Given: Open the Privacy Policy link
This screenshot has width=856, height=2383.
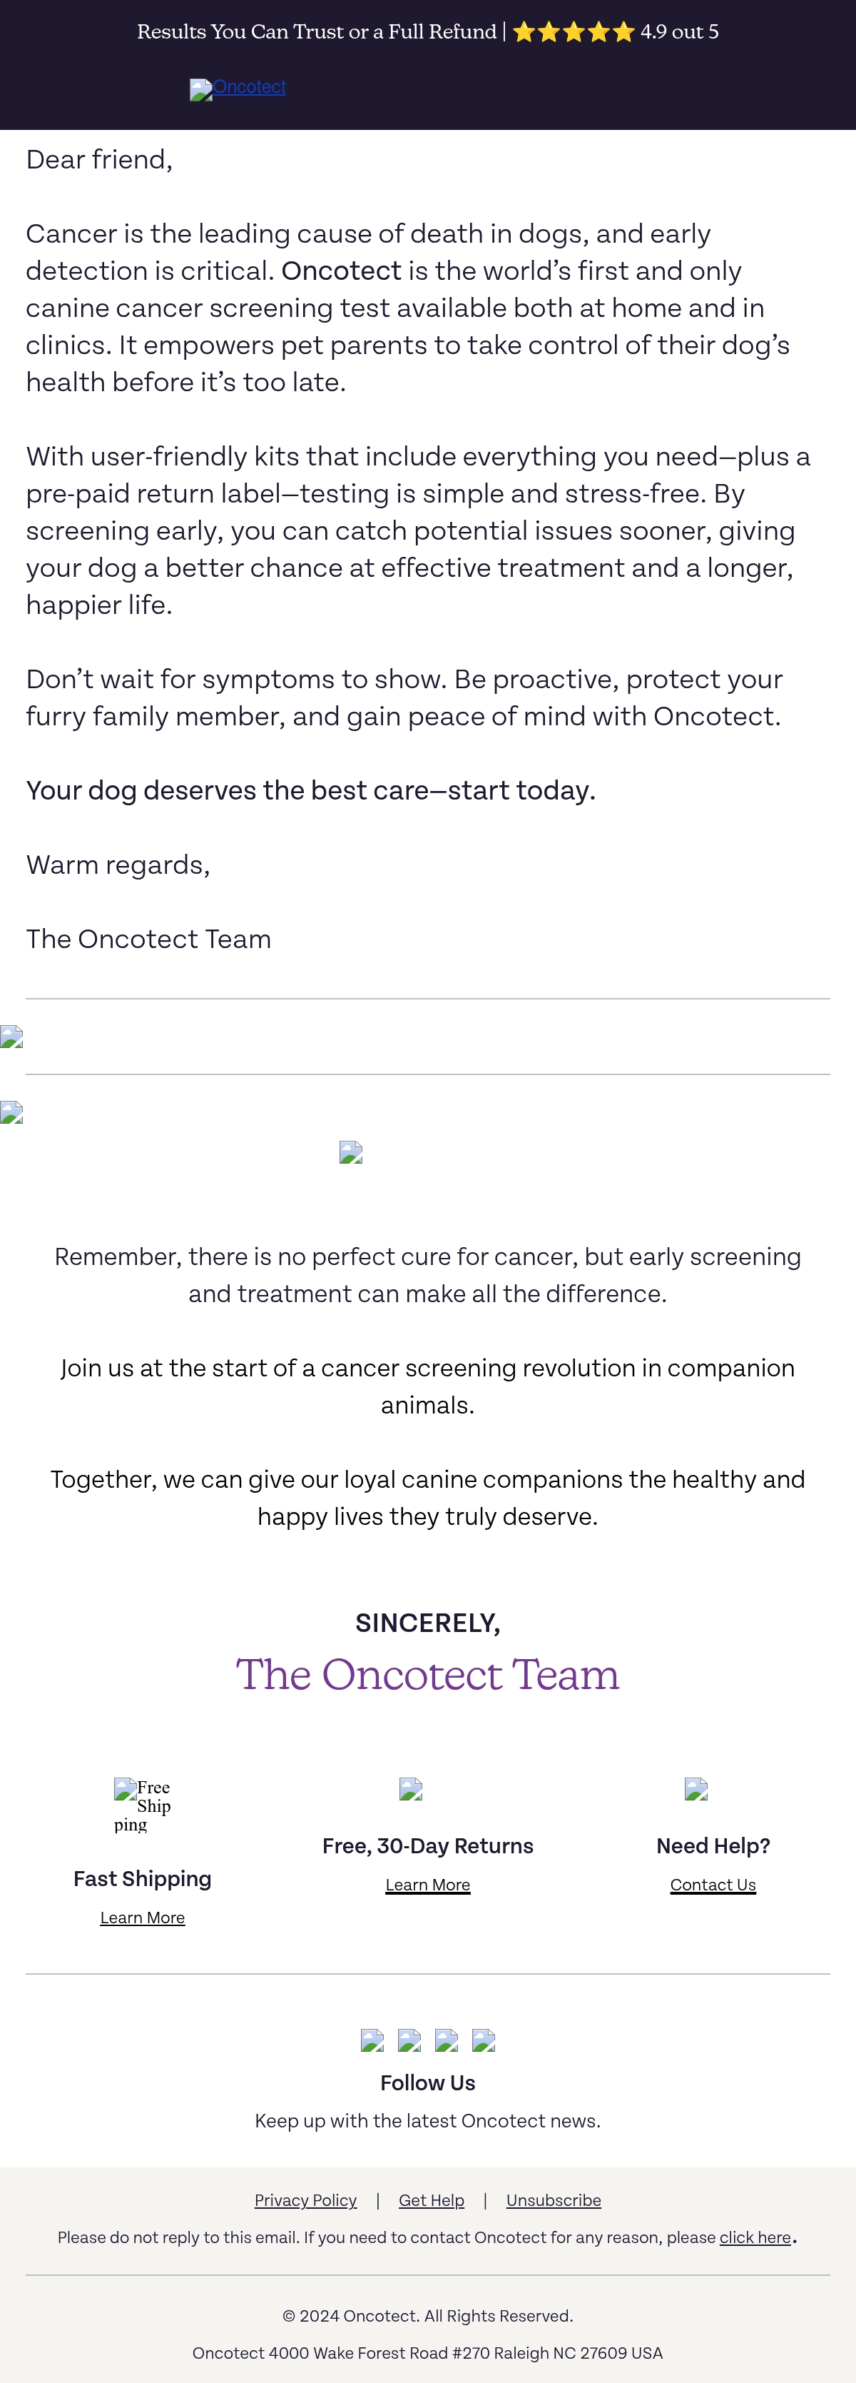Looking at the screenshot, I should coord(305,2200).
